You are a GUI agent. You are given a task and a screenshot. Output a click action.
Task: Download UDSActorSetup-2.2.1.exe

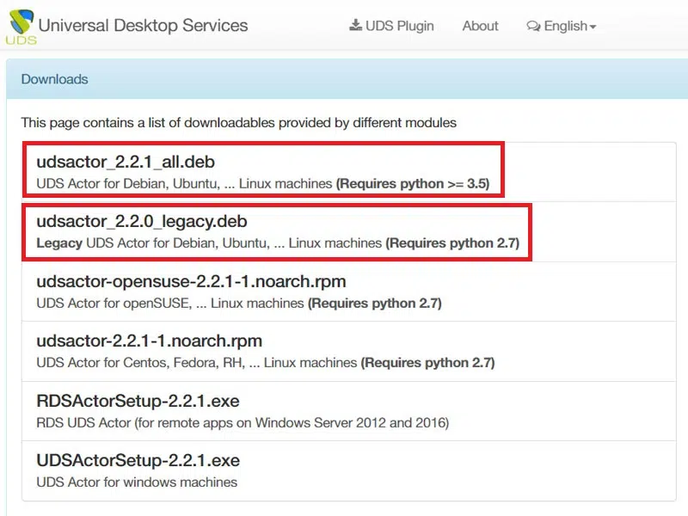tap(138, 460)
